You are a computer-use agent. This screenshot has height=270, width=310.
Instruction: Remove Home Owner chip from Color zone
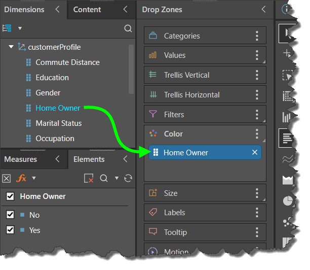[255, 152]
